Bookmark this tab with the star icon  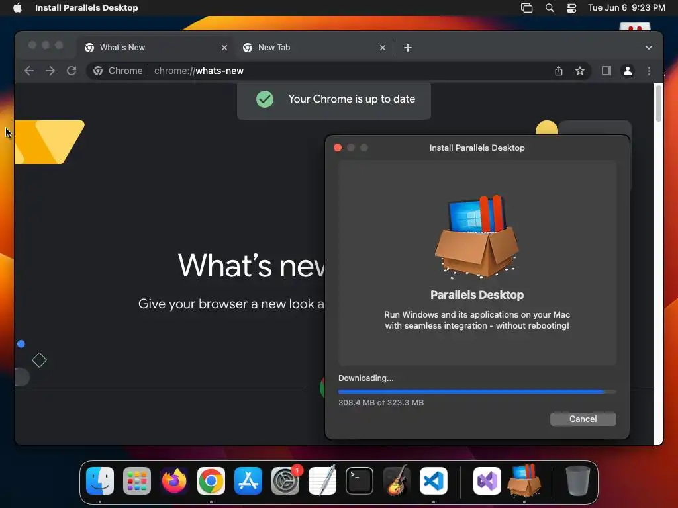click(x=580, y=71)
